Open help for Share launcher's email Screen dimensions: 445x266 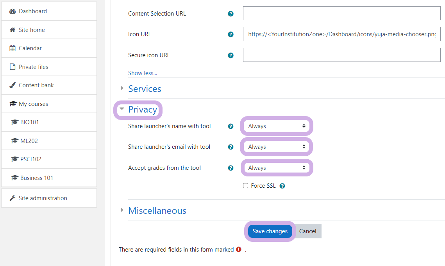(231, 147)
